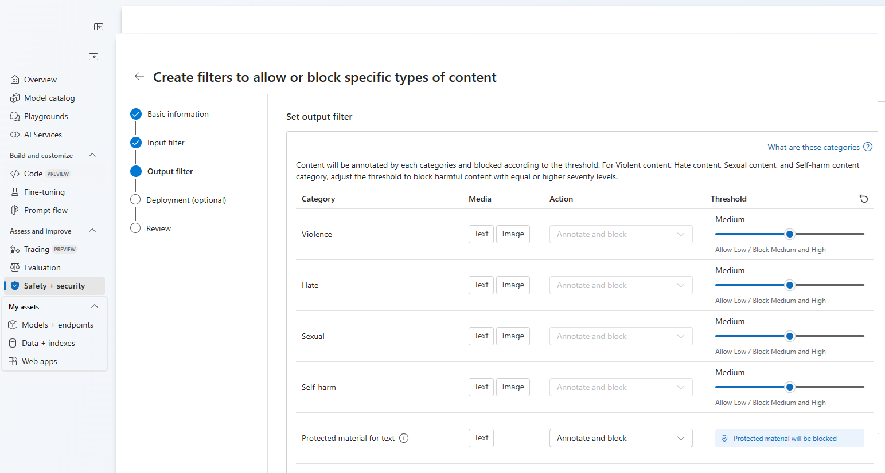Open the Protected material action dropdown
885x473 pixels.
coord(621,438)
